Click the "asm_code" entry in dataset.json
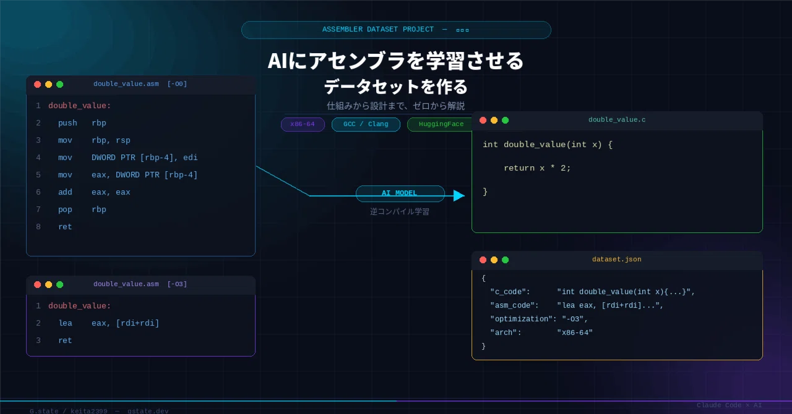This screenshot has width=792, height=414. [577, 305]
